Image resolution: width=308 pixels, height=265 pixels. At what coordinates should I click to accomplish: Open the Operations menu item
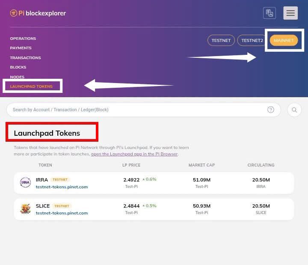[23, 39]
